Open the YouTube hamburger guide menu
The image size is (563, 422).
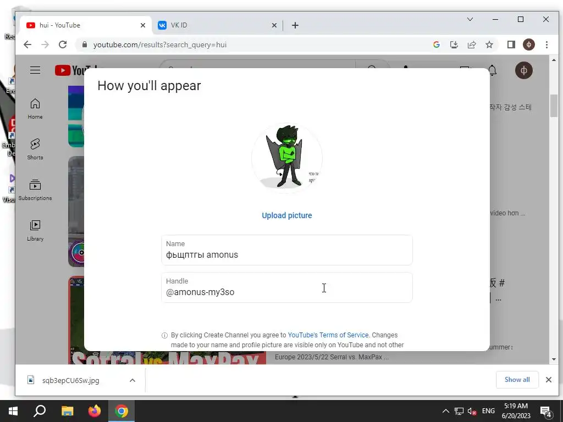35,70
